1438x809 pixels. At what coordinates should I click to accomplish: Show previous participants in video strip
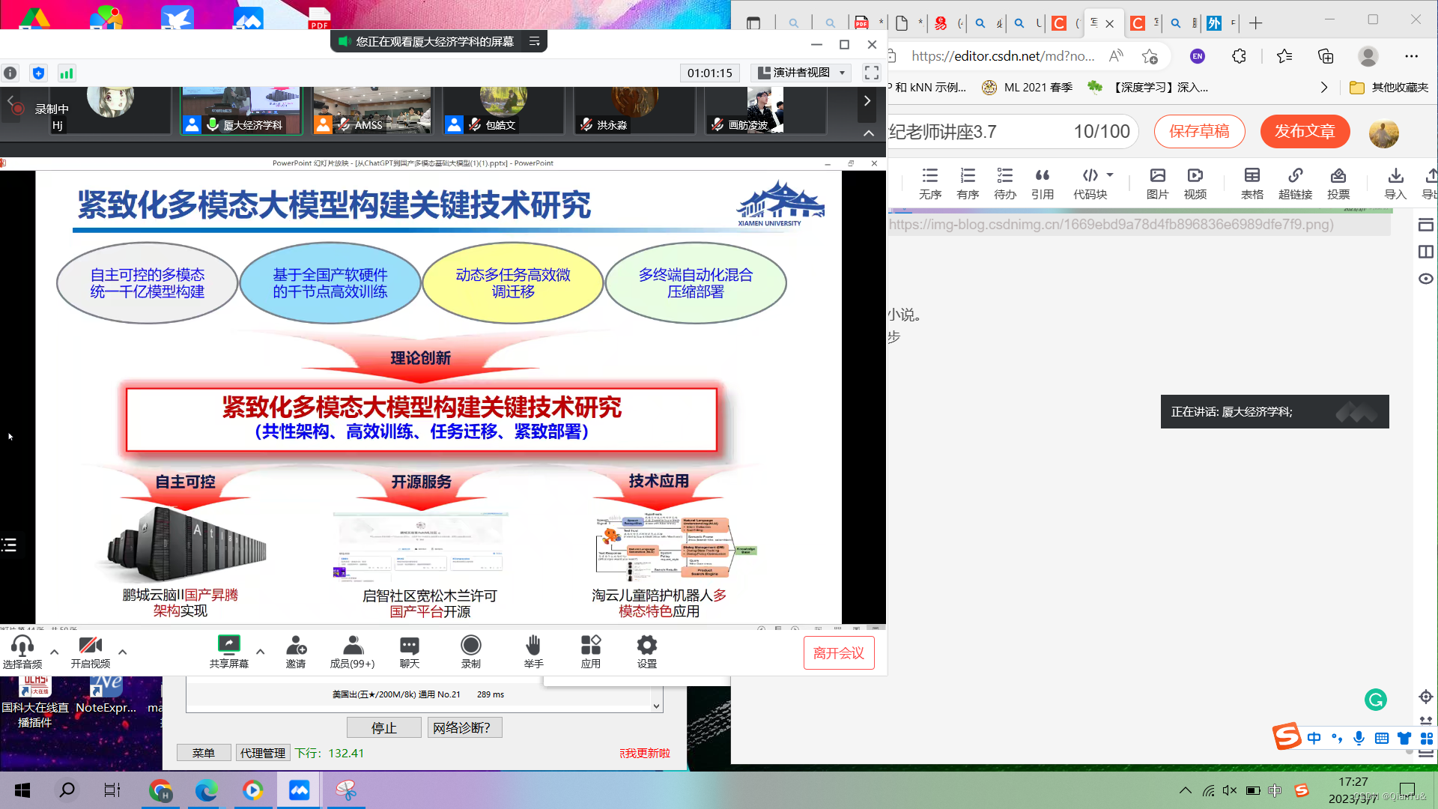point(10,100)
